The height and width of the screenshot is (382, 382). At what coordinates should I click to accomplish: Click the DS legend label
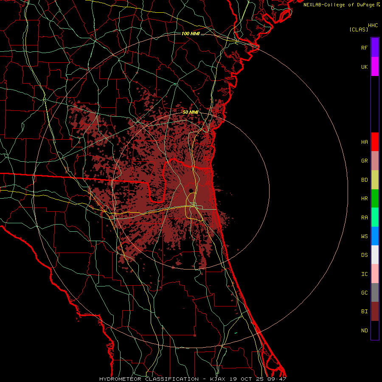click(364, 255)
